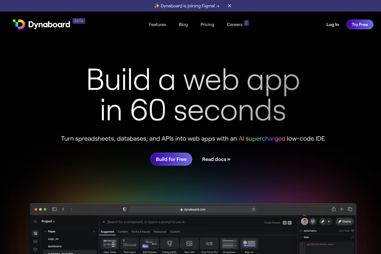The width and height of the screenshot is (381, 254).
Task: Click the browser forward arrow in mockup
Action: [71, 209]
